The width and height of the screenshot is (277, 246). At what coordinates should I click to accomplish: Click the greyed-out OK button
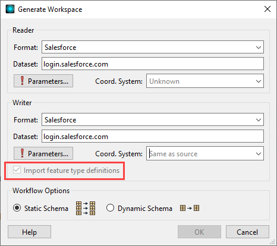(x=199, y=232)
